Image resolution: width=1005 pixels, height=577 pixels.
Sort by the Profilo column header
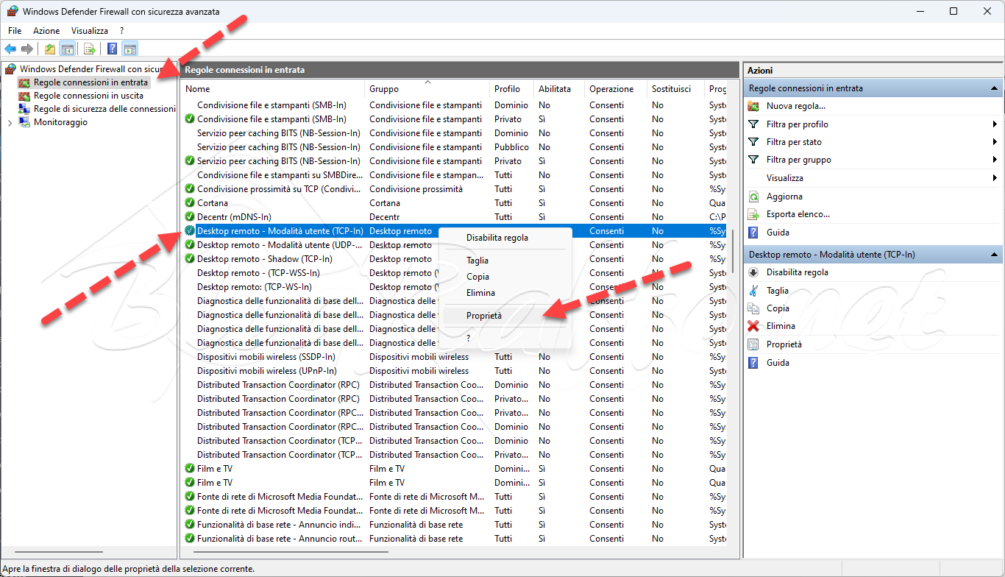click(x=512, y=89)
